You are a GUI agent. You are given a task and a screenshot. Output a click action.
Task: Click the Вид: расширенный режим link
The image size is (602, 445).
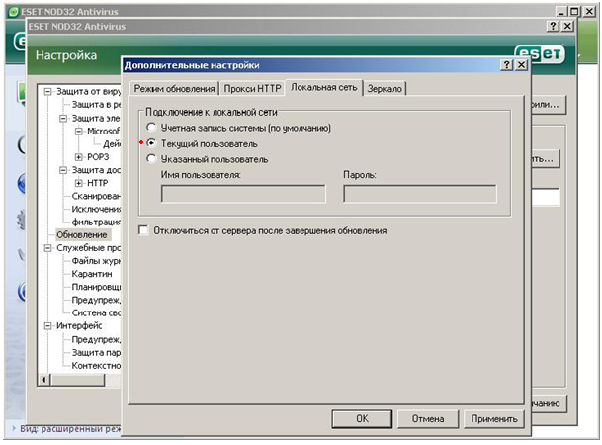(70, 429)
